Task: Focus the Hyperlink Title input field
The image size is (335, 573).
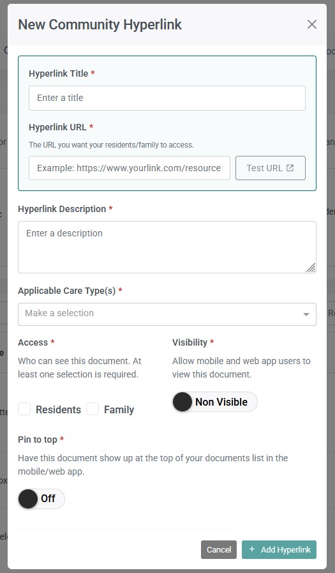Action: pos(167,98)
